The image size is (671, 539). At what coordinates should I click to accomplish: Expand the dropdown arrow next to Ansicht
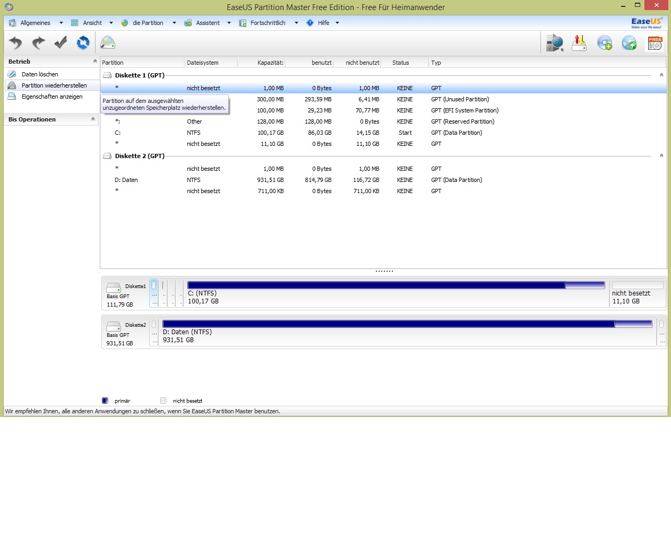tap(111, 23)
